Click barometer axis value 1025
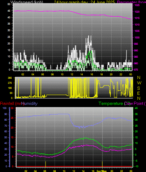The image size is (146, 172). pos(137,5)
